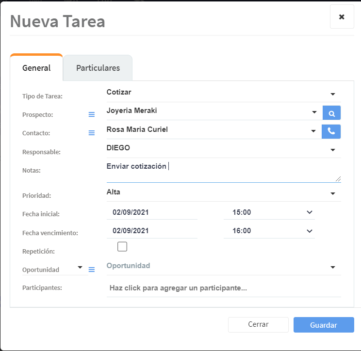Click the list icon next to Oportunidad label
This screenshot has height=351, width=361.
pos(92,270)
